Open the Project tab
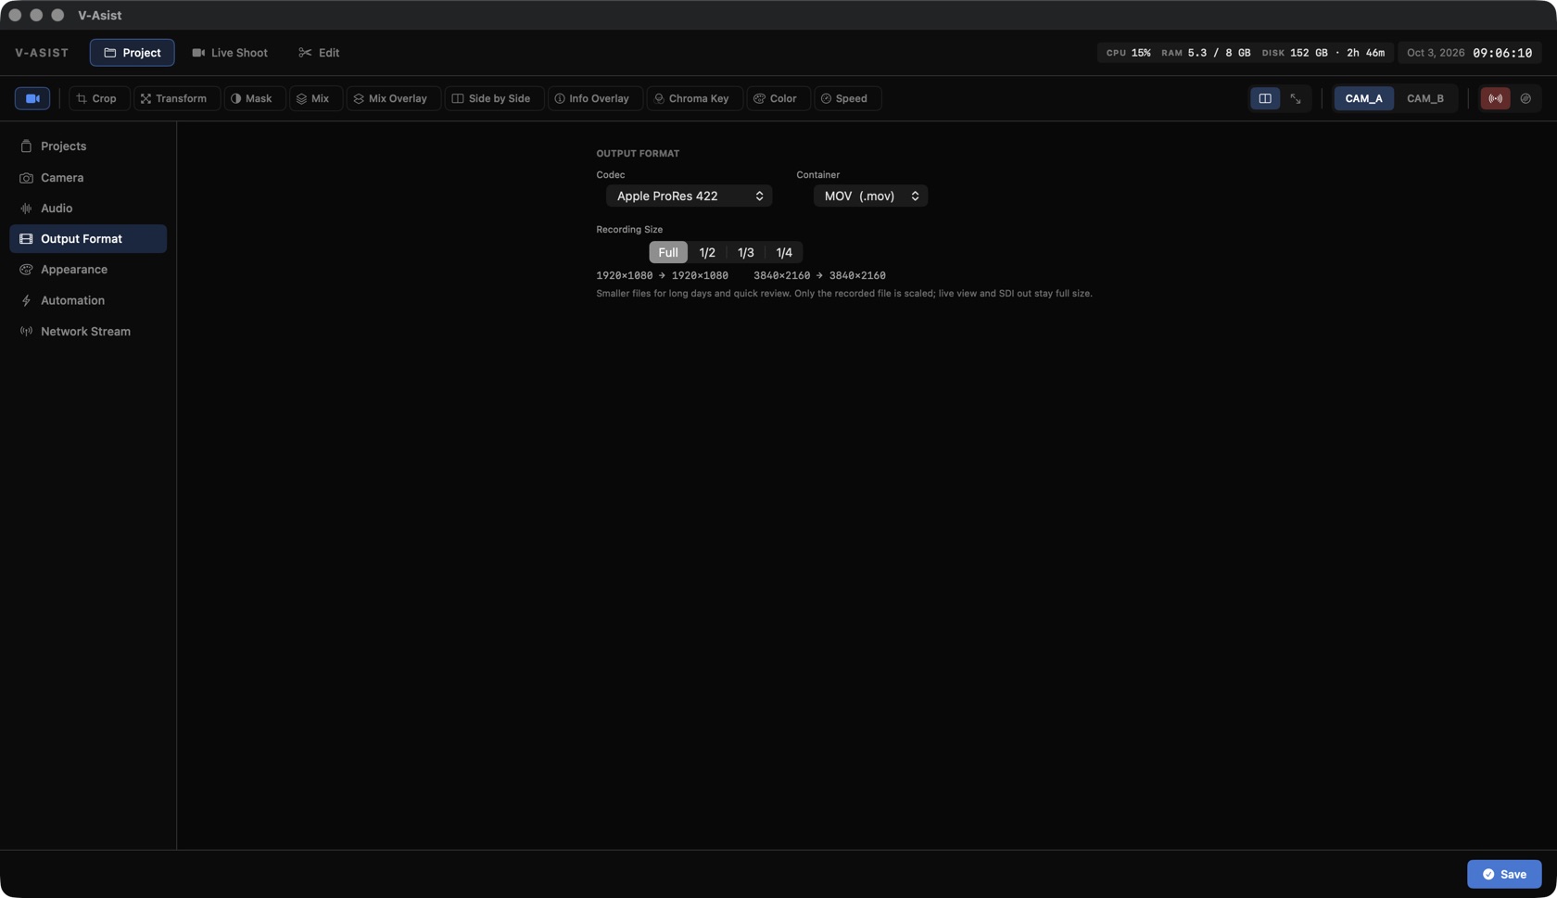The height and width of the screenshot is (898, 1557). click(132, 53)
